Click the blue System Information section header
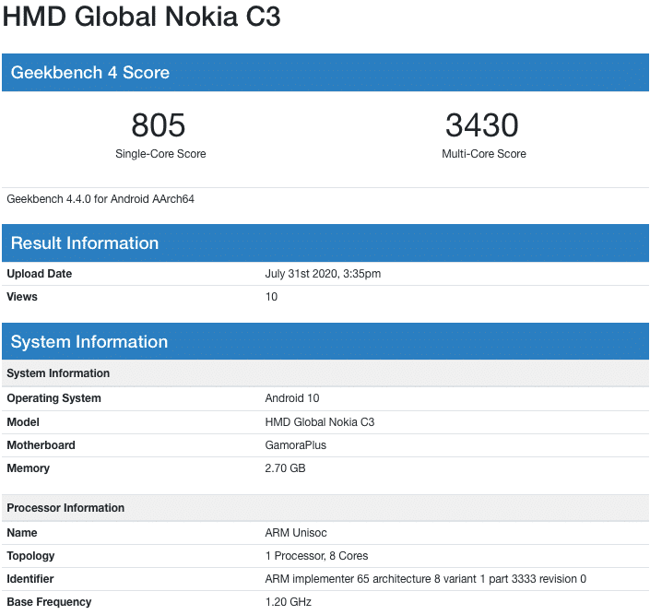 click(89, 342)
